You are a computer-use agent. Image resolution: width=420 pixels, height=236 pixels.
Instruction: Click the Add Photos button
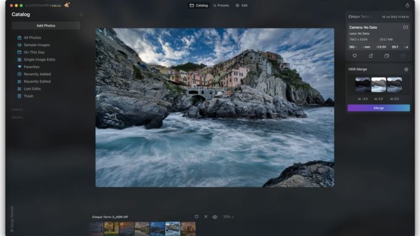click(46, 26)
